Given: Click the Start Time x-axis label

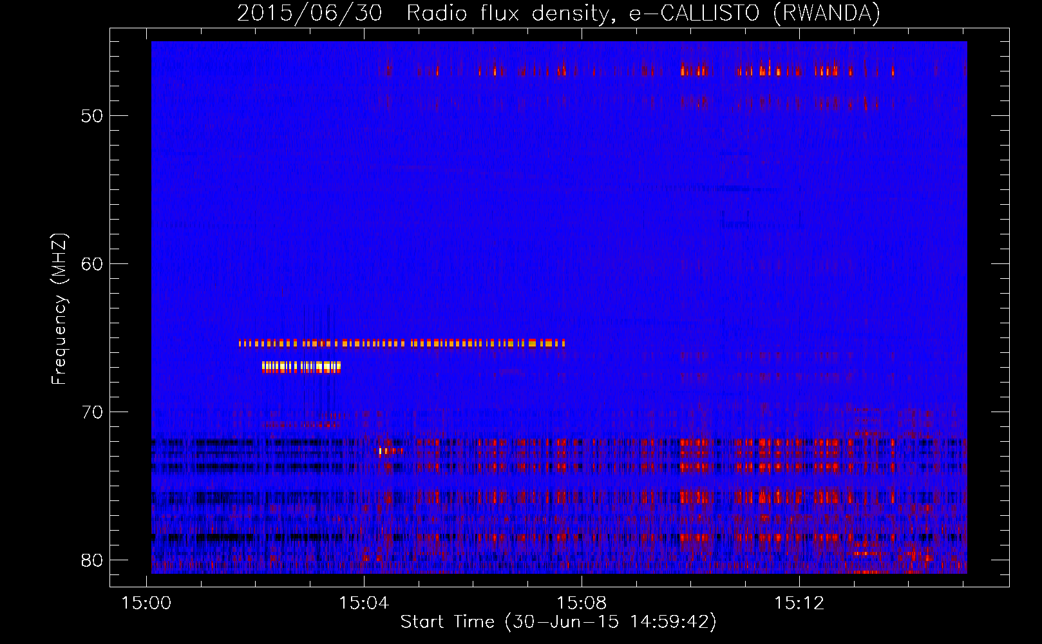Looking at the screenshot, I should click(558, 622).
